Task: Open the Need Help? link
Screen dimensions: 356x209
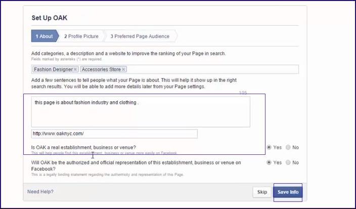Action: [40, 192]
